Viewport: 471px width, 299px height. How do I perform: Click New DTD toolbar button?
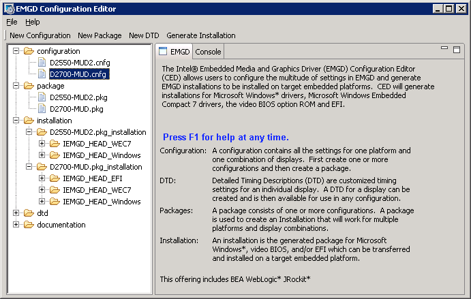tap(144, 35)
